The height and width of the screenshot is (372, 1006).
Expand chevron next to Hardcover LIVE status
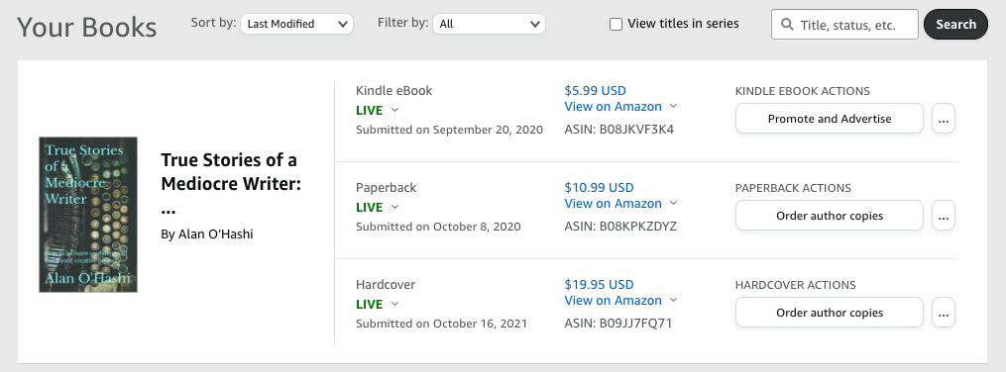(x=394, y=304)
